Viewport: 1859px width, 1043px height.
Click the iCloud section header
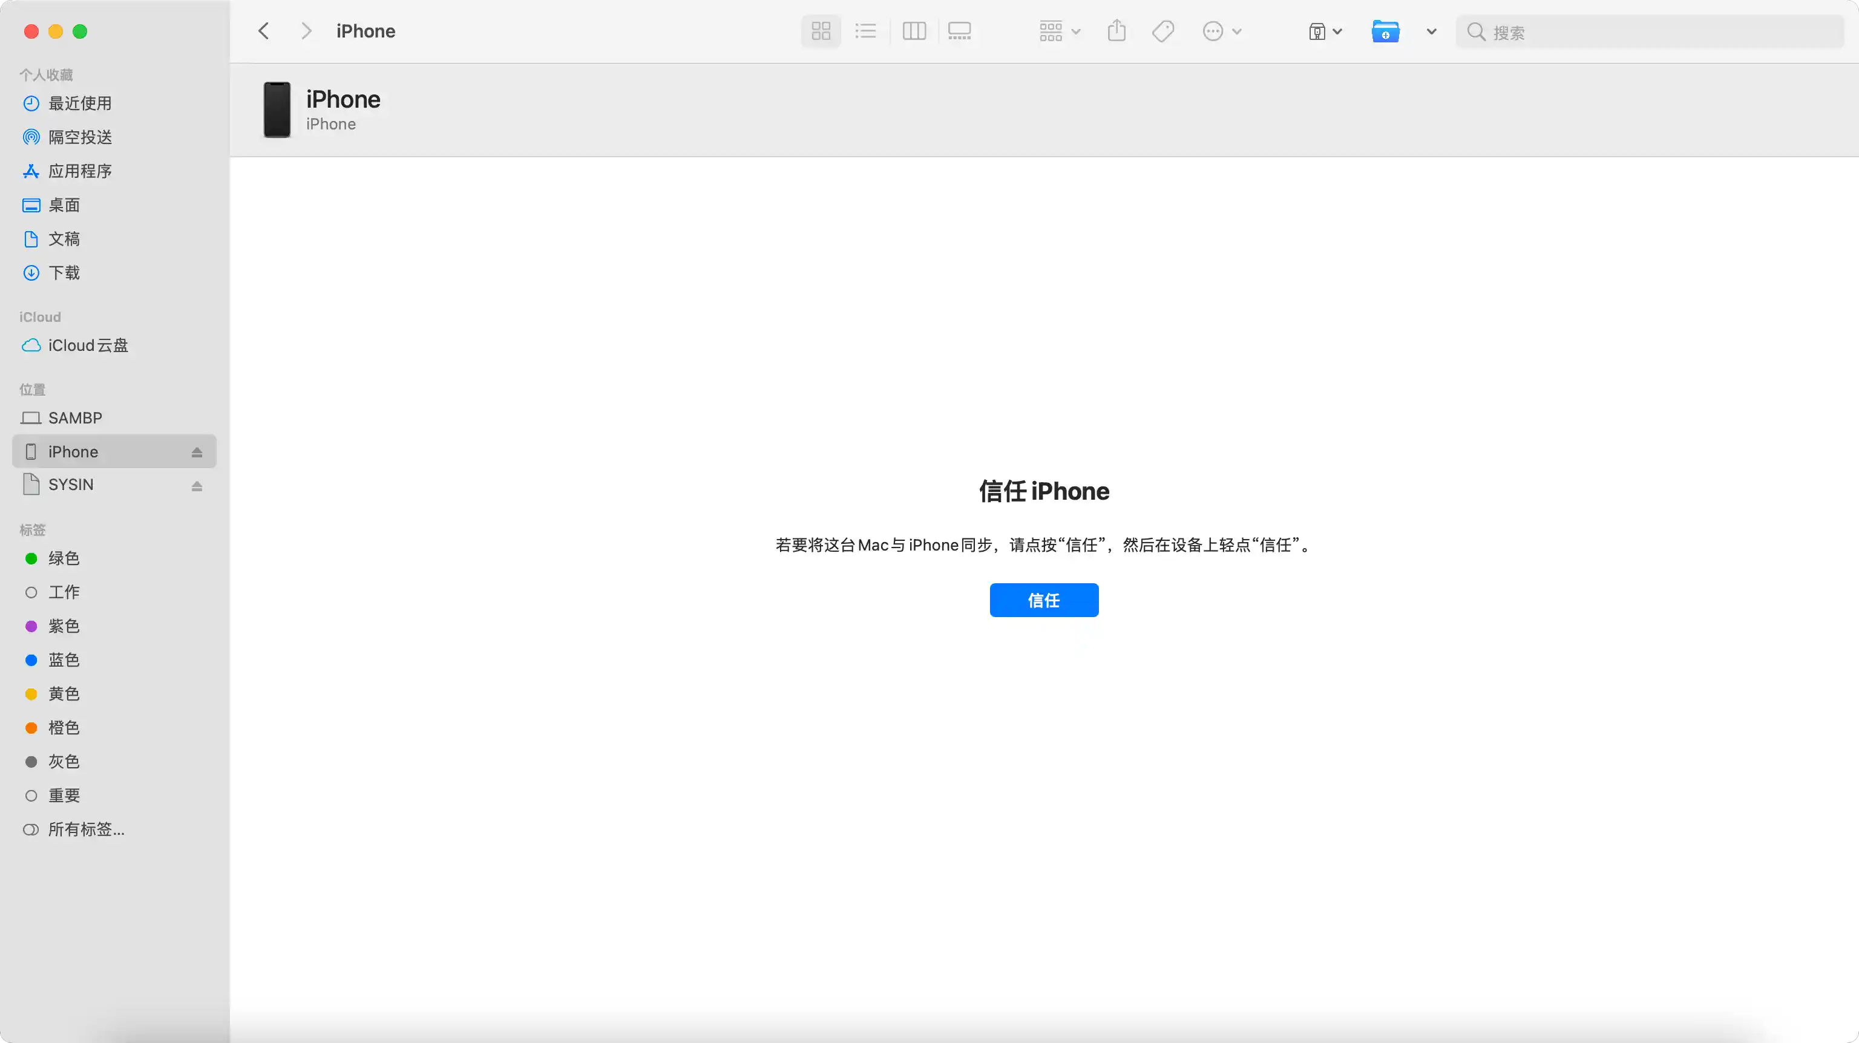[x=40, y=318]
